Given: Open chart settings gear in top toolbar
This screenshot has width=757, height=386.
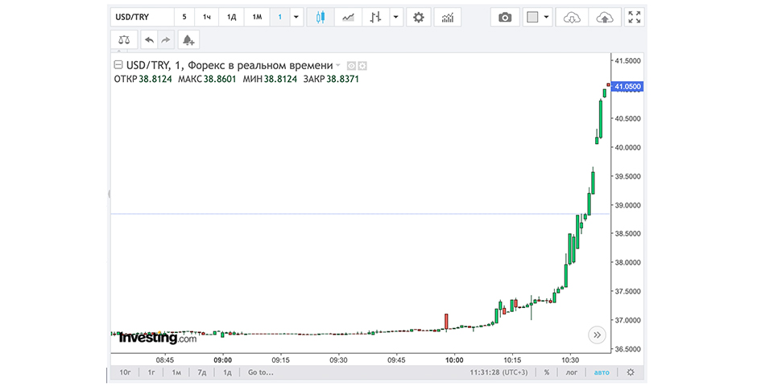Looking at the screenshot, I should click(x=419, y=18).
